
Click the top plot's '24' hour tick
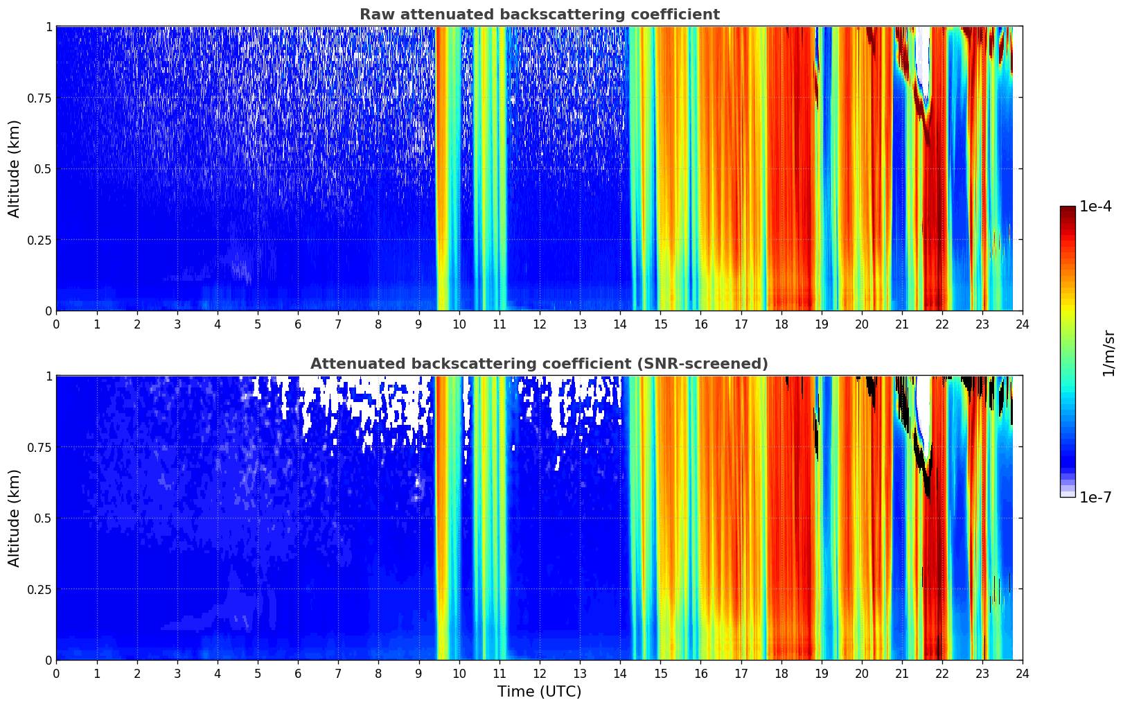[1023, 324]
